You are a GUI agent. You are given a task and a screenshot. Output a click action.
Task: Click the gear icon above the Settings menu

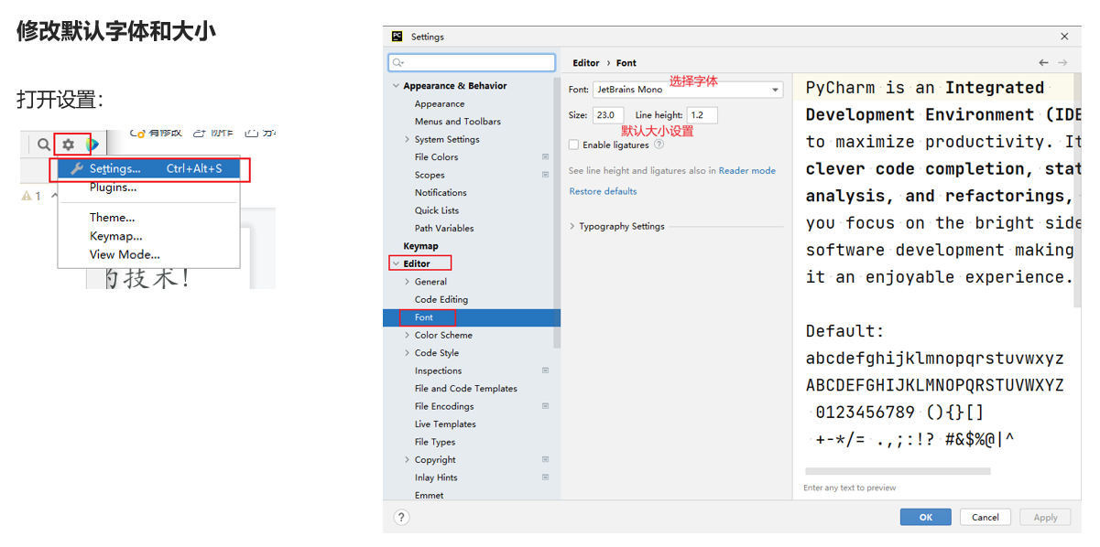68,145
